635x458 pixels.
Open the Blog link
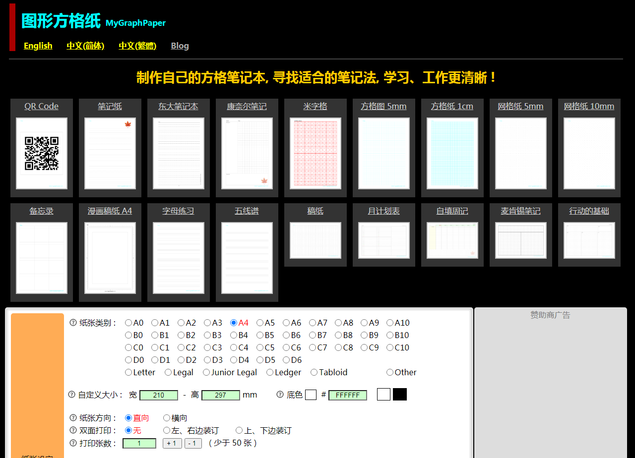pyautogui.click(x=180, y=46)
